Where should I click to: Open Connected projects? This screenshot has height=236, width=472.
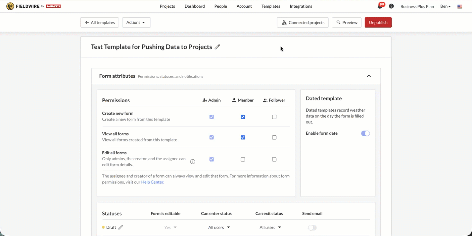(303, 22)
